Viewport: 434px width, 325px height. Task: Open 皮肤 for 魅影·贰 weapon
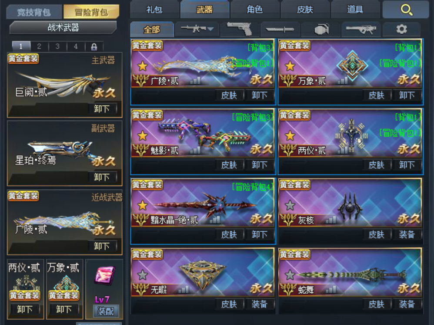(x=229, y=165)
